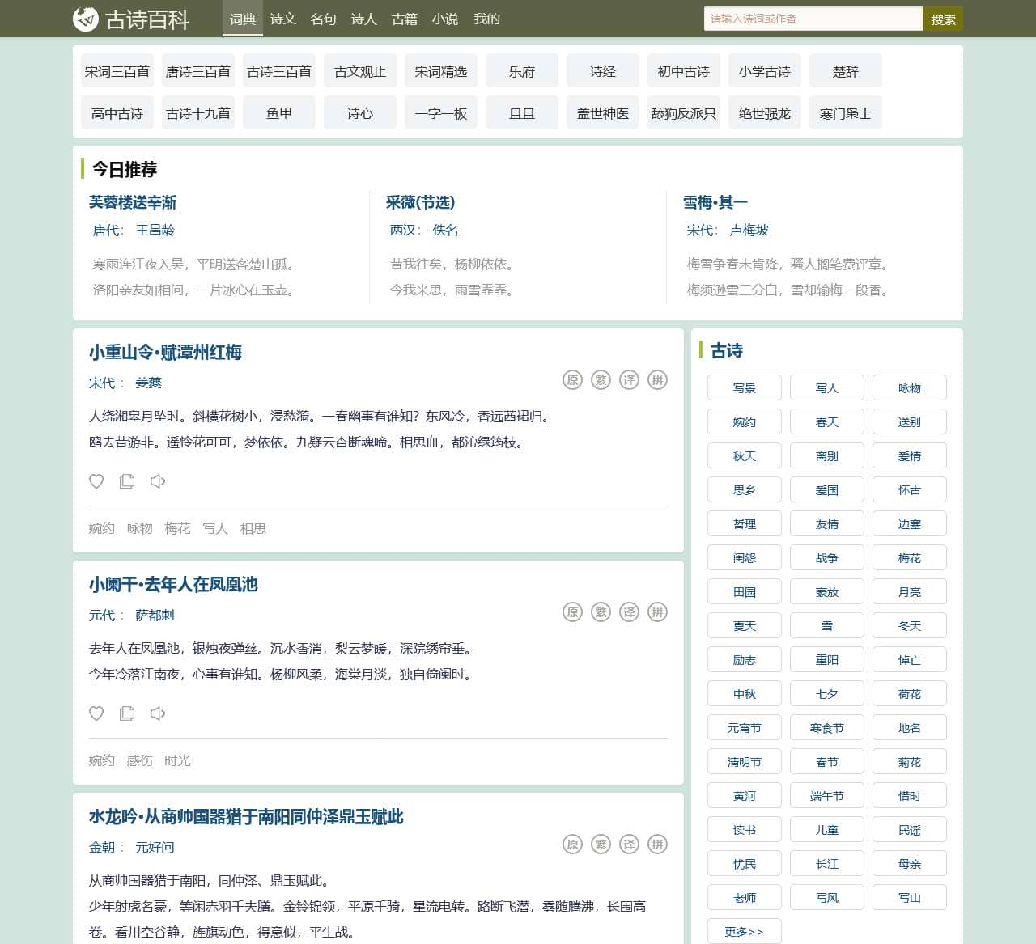Favorite the 小阑干 poem with heart icon
The height and width of the screenshot is (944, 1036).
point(96,713)
